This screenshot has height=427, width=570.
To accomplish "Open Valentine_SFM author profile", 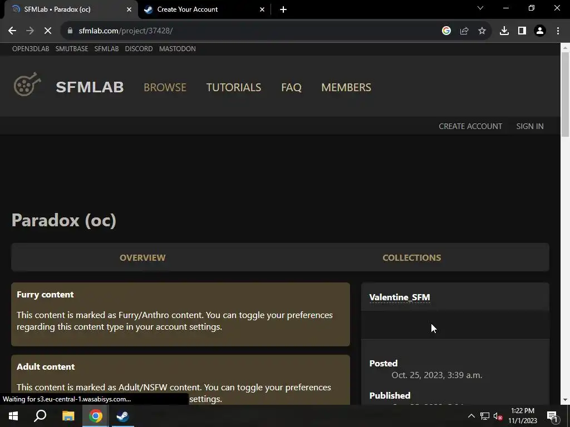I will click(x=400, y=297).
